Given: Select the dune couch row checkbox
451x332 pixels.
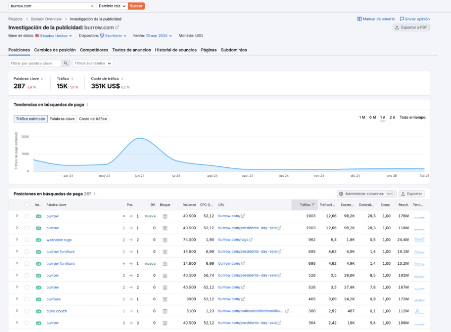Looking at the screenshot, I should pos(27,311).
